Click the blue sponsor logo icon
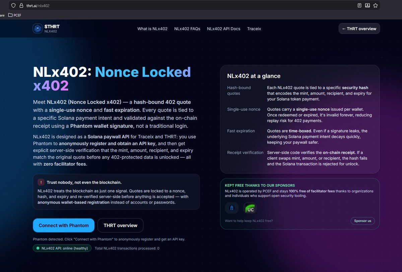The image size is (402, 272). tap(232, 208)
